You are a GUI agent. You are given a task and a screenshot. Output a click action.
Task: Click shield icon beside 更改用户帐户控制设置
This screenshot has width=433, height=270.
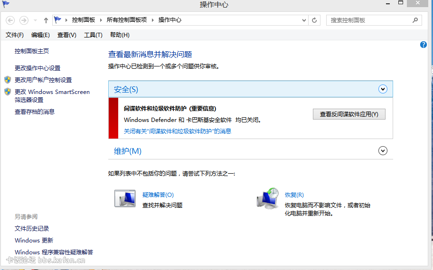tap(8, 80)
